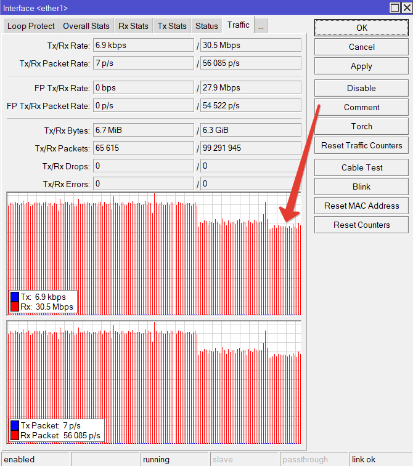The image size is (413, 466).
Task: Open the Tx Stats tab
Action: click(172, 26)
